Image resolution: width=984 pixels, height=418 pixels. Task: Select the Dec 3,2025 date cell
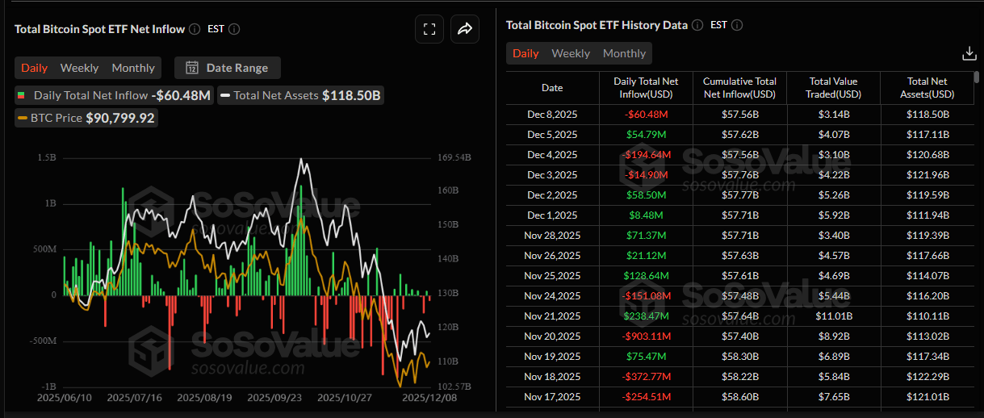(552, 175)
